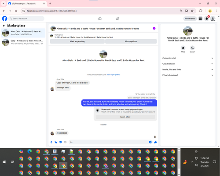This screenshot has height=176, width=220.
Task: Open Windows Start menu
Action: click(x=4, y=162)
